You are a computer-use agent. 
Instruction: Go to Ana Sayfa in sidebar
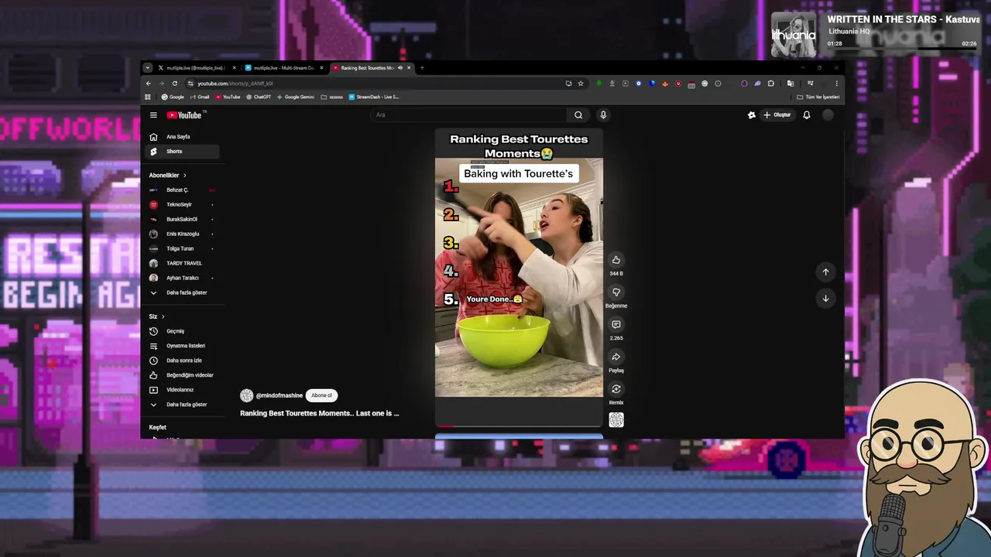click(x=183, y=137)
